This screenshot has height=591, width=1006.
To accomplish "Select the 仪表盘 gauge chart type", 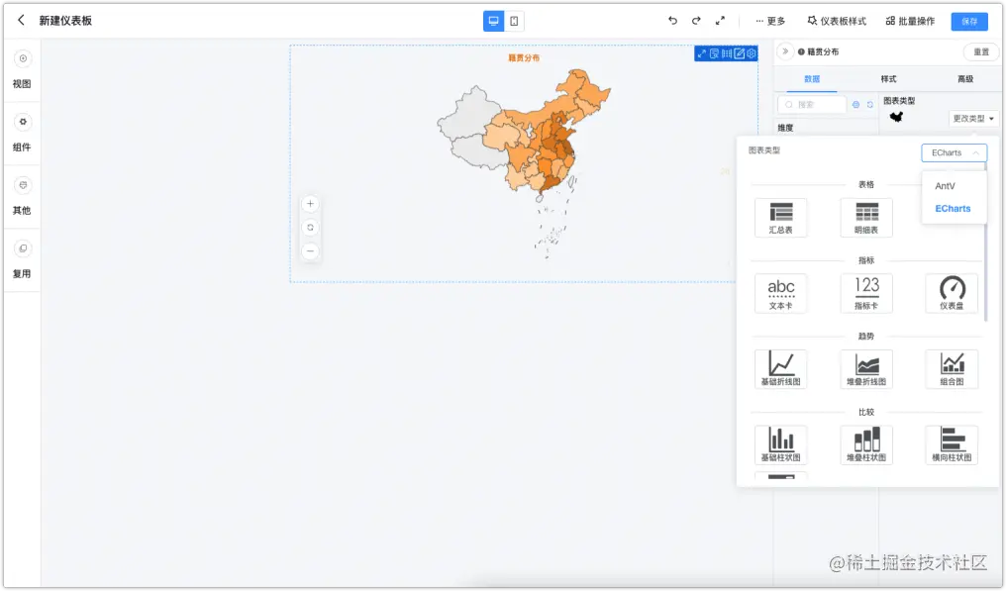I will 952,294.
